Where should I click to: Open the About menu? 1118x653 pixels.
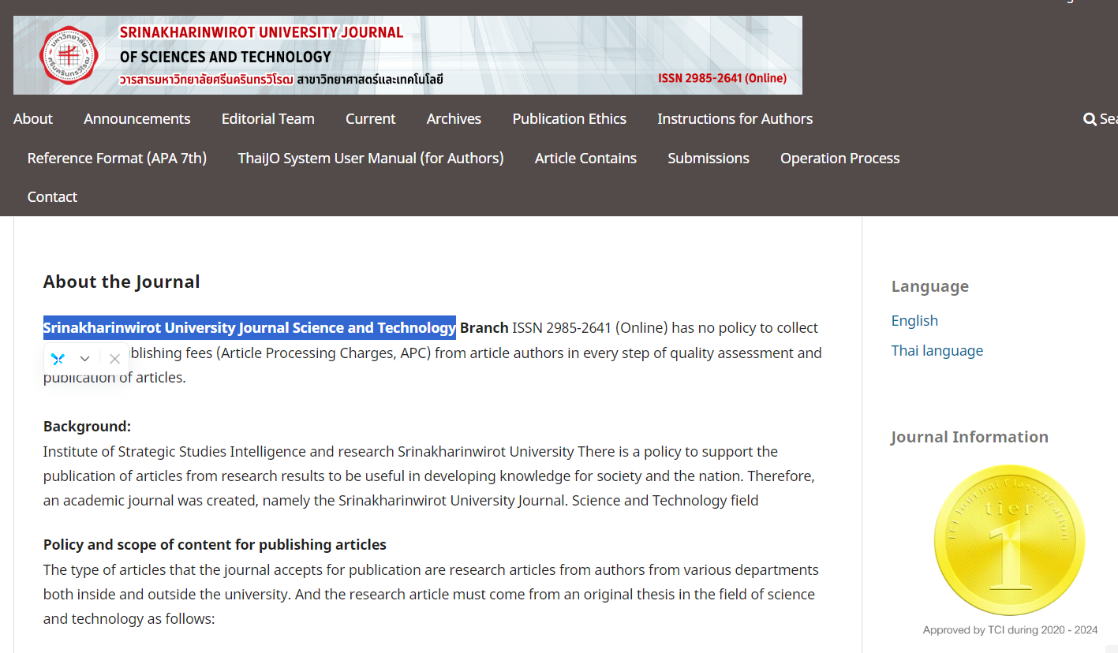(33, 118)
